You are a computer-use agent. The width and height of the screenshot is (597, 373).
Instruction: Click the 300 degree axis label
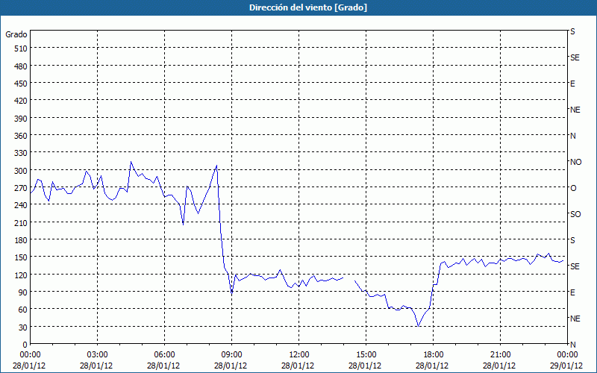click(21, 171)
